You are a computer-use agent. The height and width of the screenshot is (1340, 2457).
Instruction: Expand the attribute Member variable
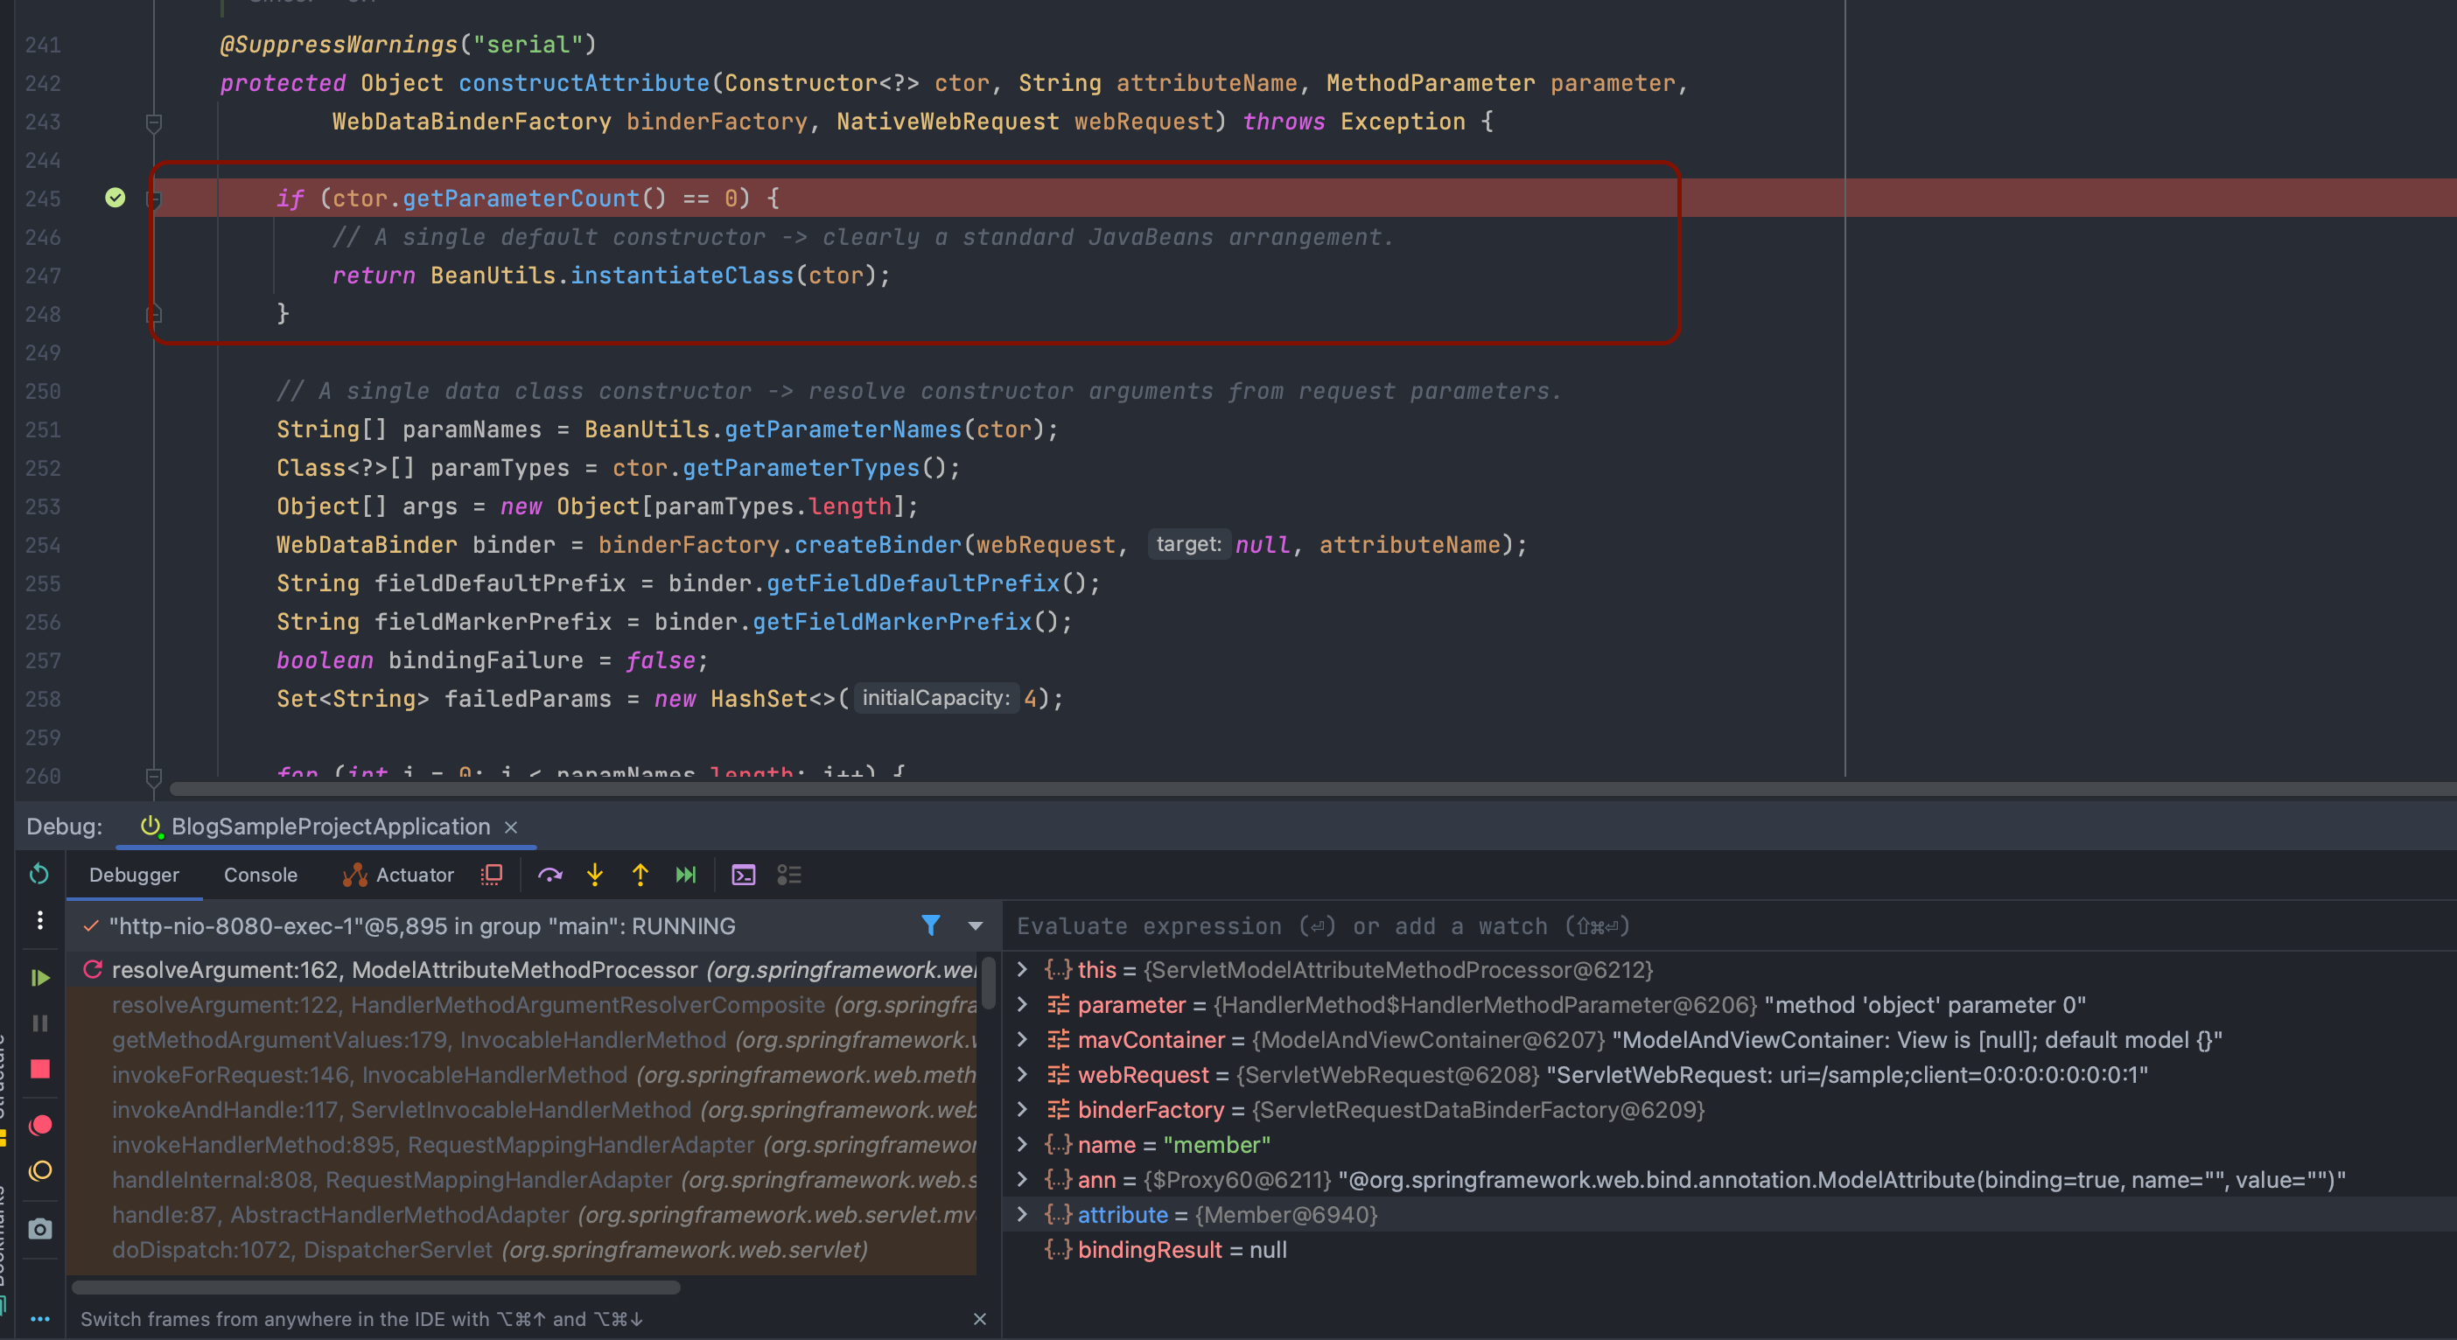(x=1023, y=1214)
